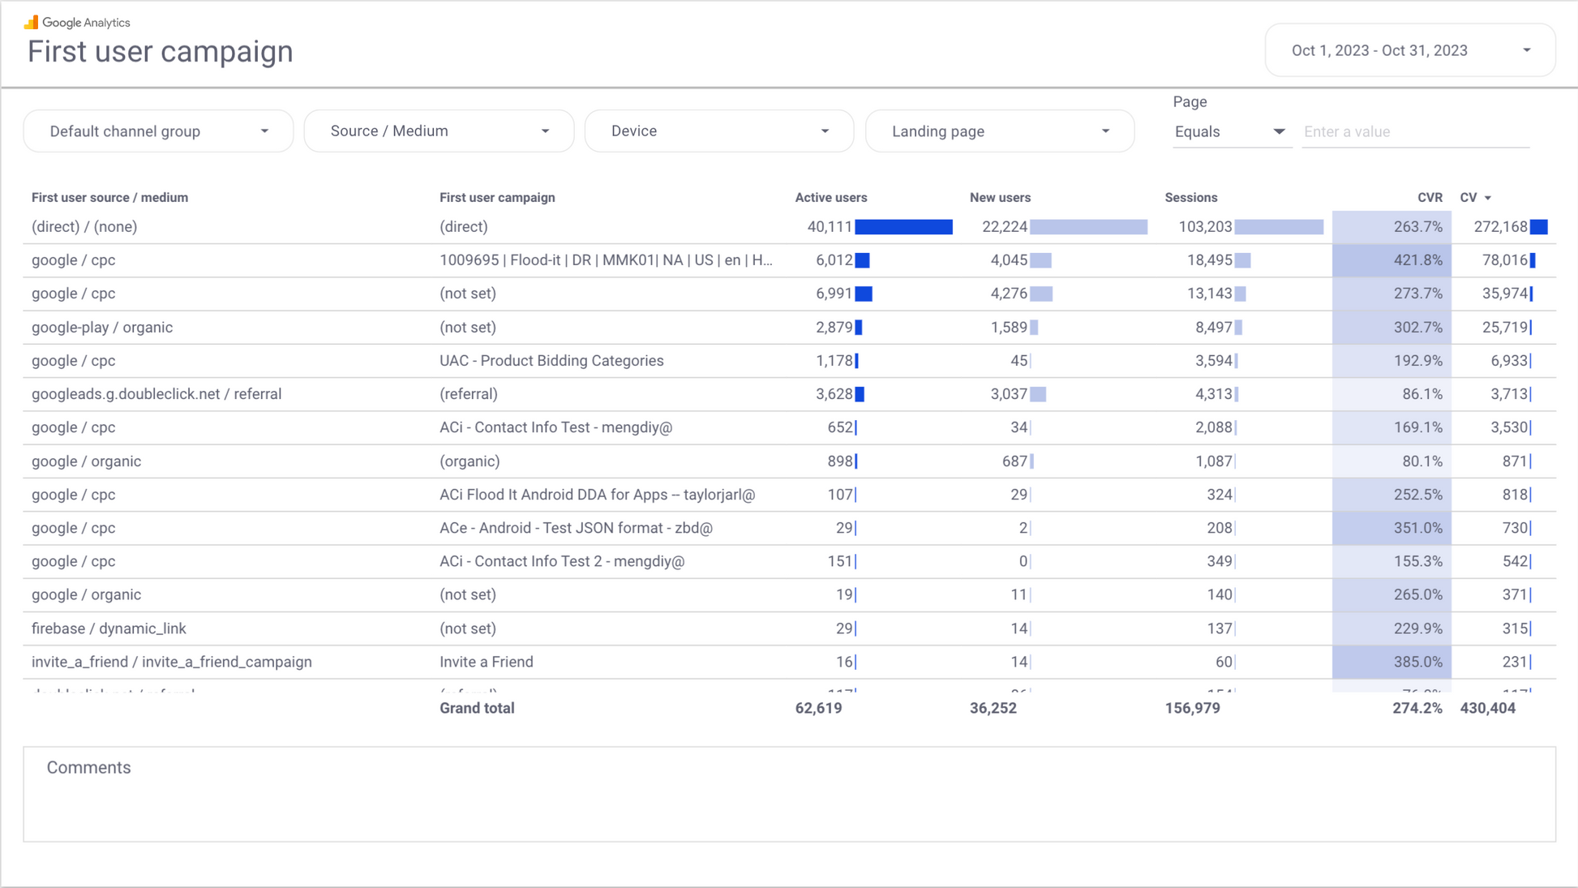Viewport: 1578px width, 888px height.
Task: Click the direct Active users blue bar
Action: click(x=903, y=227)
